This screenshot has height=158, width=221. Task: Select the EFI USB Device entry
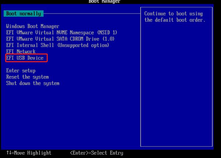click(x=25, y=58)
